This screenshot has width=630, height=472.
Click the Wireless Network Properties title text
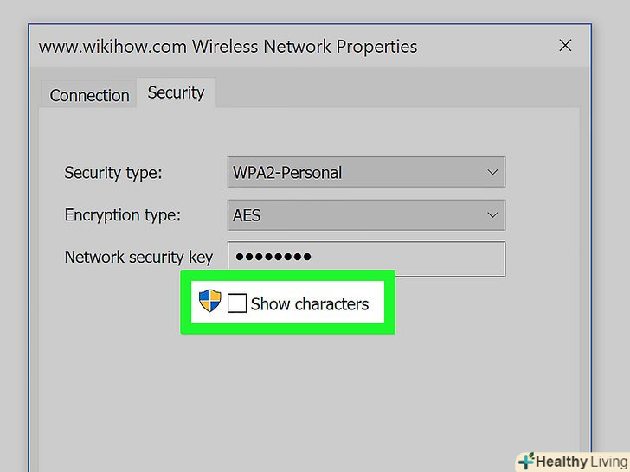(x=228, y=46)
